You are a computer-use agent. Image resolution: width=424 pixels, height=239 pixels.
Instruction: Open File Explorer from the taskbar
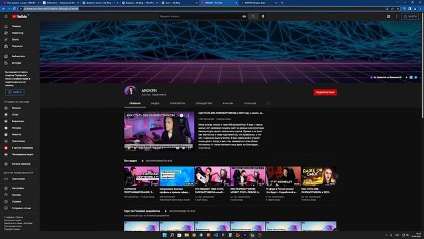(187, 235)
